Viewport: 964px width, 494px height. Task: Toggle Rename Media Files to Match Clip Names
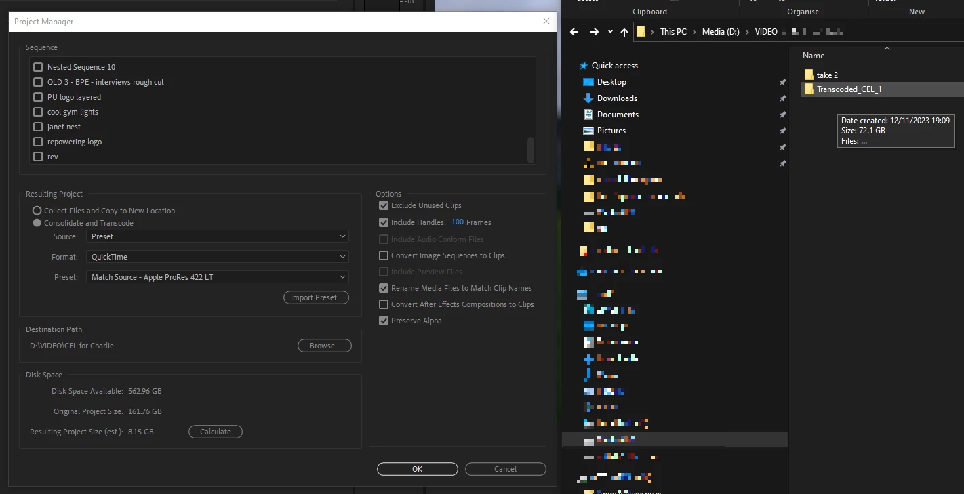coord(384,288)
